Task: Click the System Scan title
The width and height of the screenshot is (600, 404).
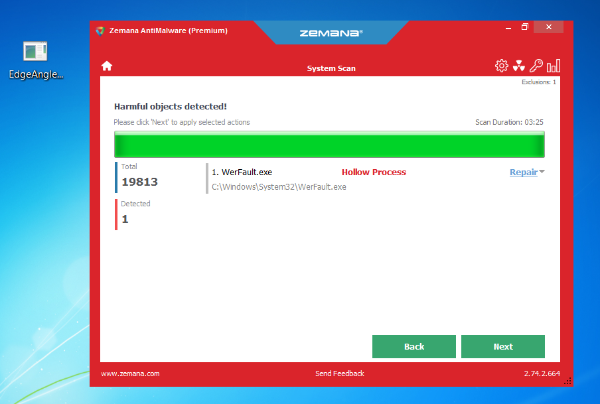Action: (331, 68)
